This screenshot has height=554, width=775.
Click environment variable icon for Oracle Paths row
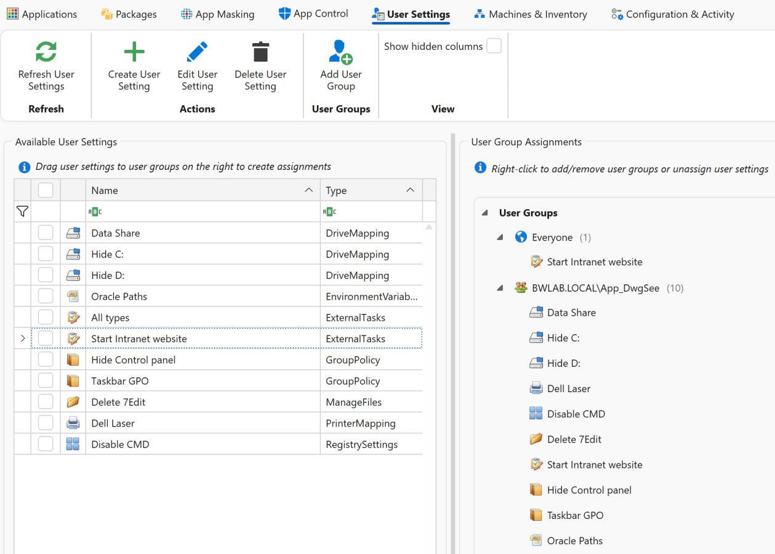[73, 296]
